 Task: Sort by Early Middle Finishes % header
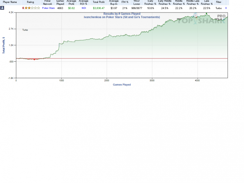coord(165,2)
